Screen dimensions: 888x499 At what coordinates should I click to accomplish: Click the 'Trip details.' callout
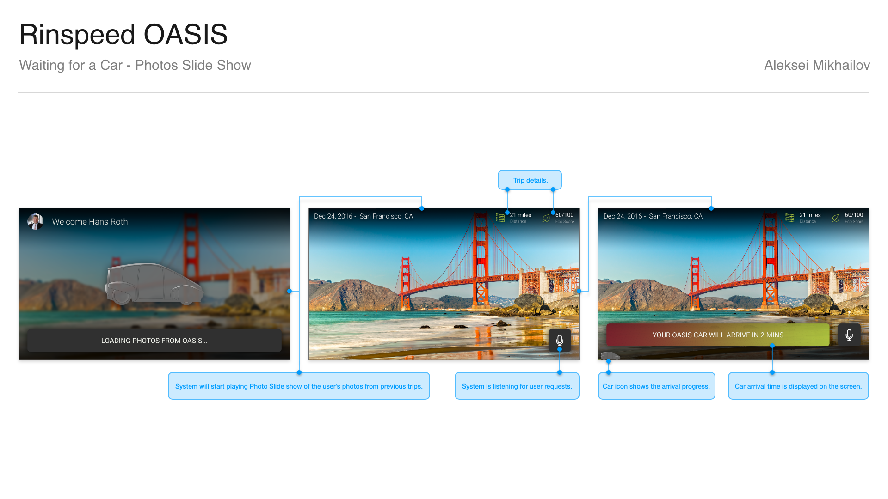click(530, 180)
